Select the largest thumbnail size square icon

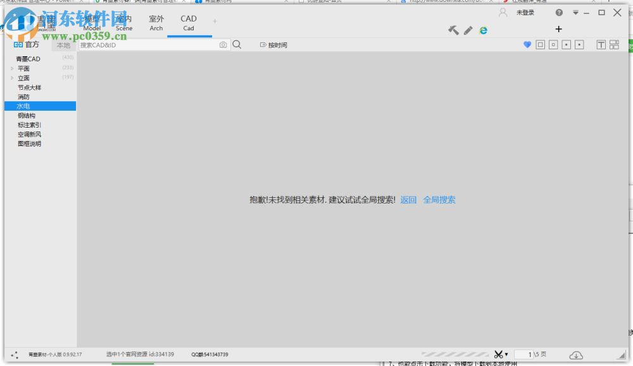coord(542,45)
